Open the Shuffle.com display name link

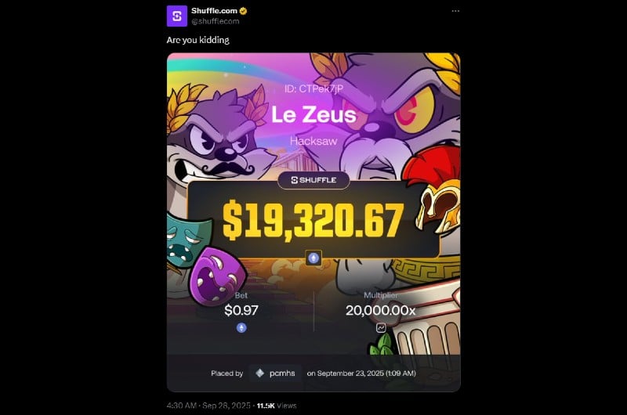(x=214, y=11)
